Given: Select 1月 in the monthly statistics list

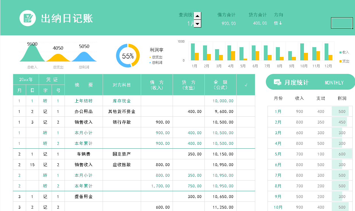Looking at the screenshot, I should pos(278,112).
